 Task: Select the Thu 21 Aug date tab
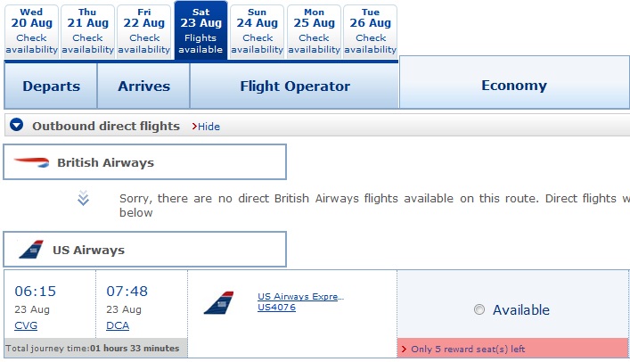pyautogui.click(x=87, y=31)
